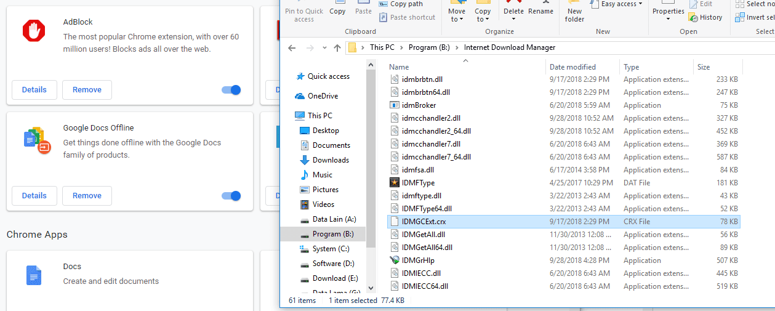
Task: Select IDMIECC64.dll file row
Action: click(x=563, y=286)
